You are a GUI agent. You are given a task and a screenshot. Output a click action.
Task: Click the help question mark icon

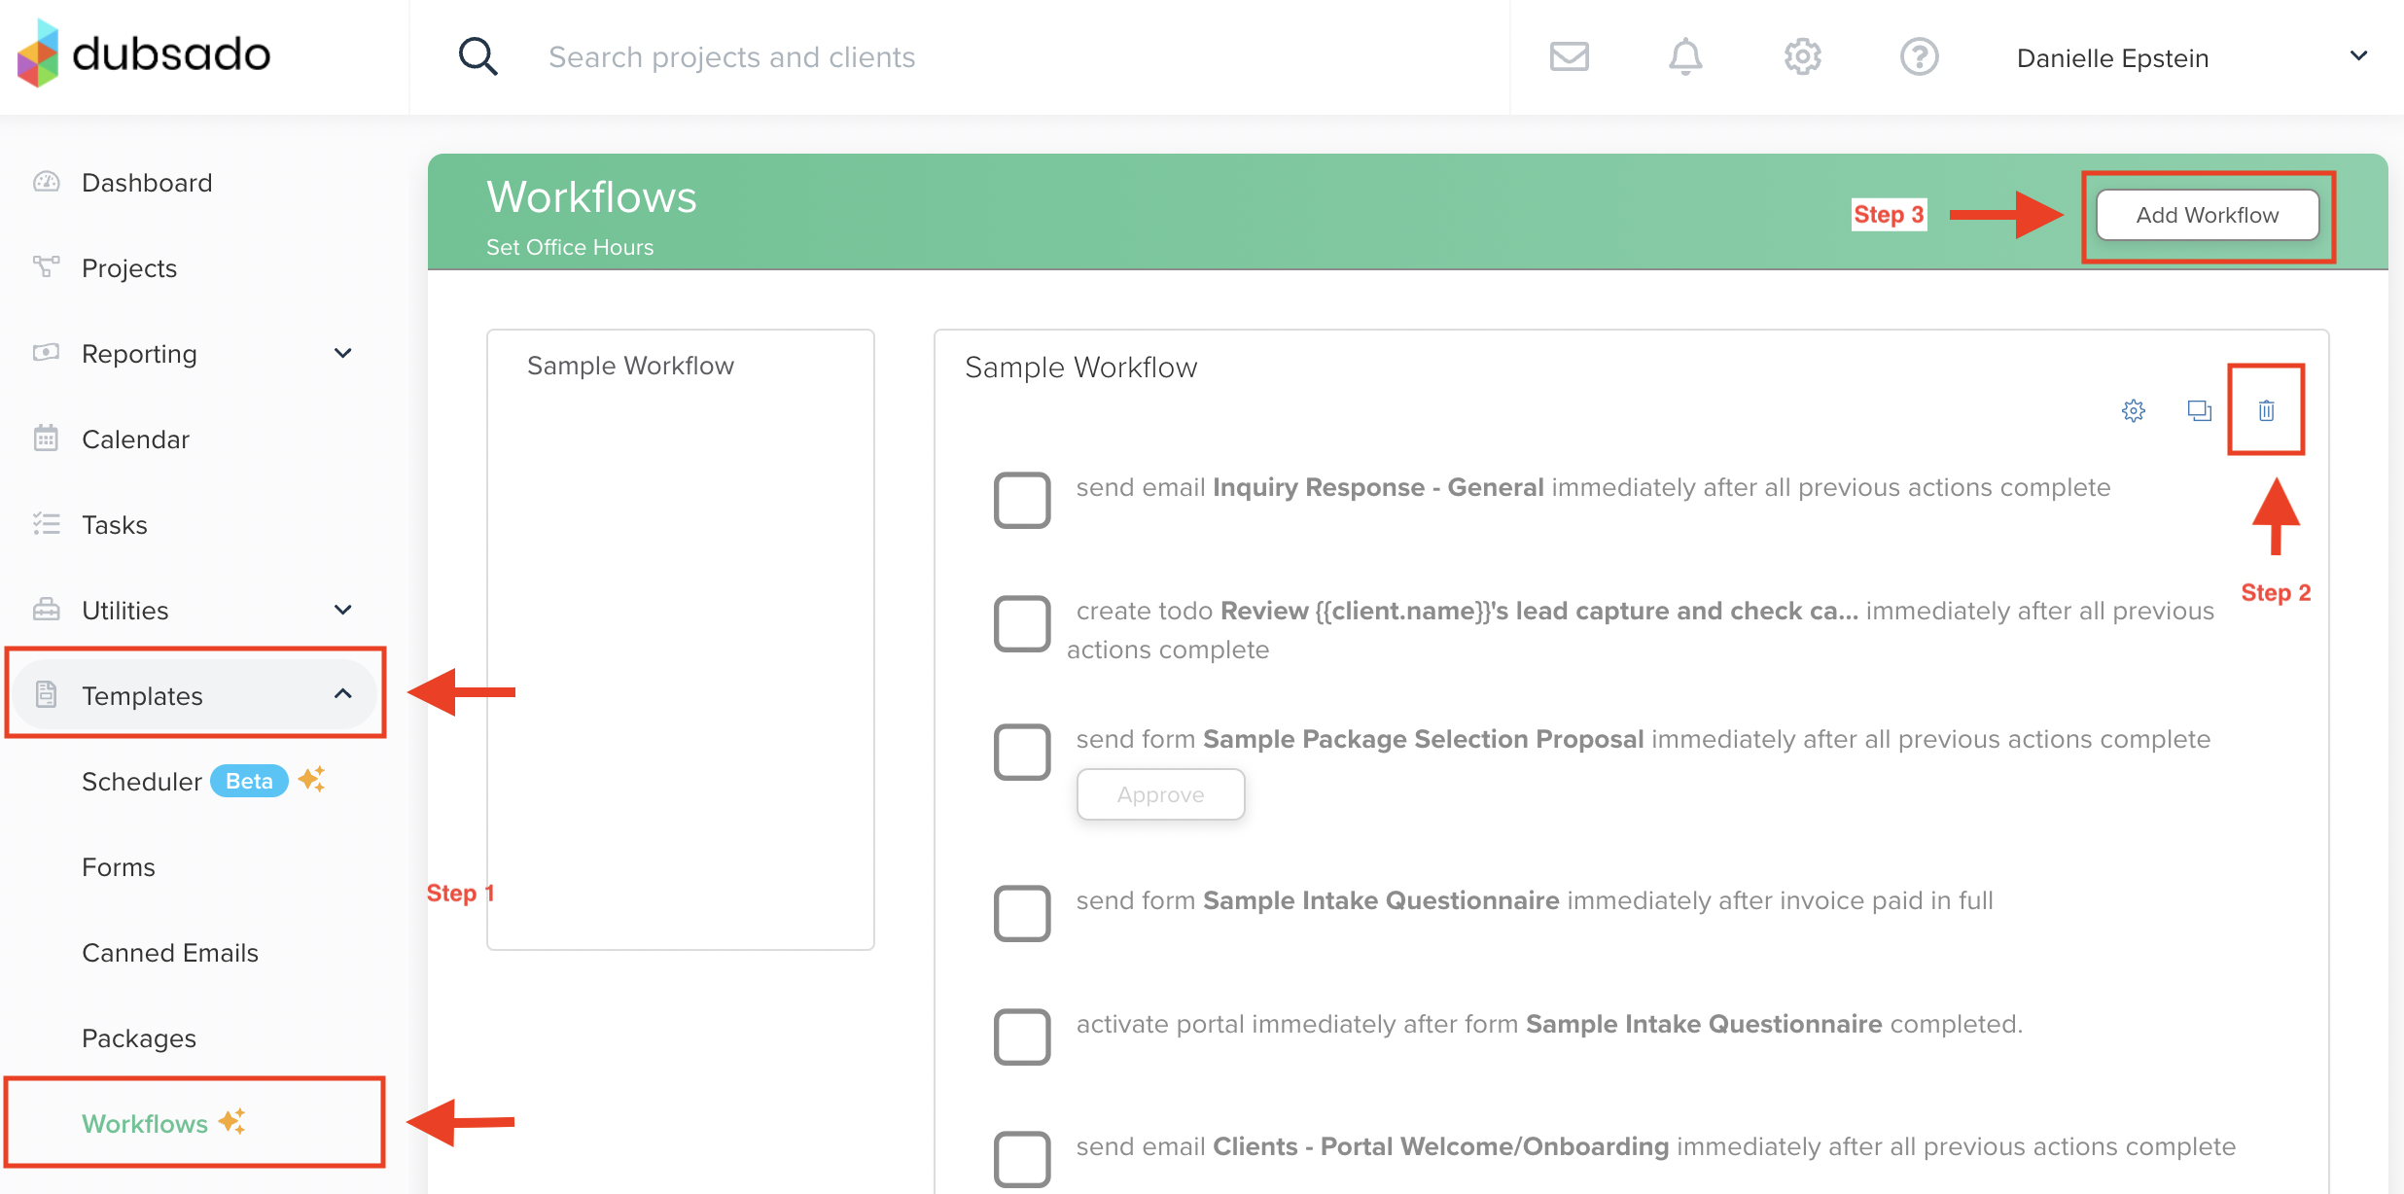[1919, 56]
